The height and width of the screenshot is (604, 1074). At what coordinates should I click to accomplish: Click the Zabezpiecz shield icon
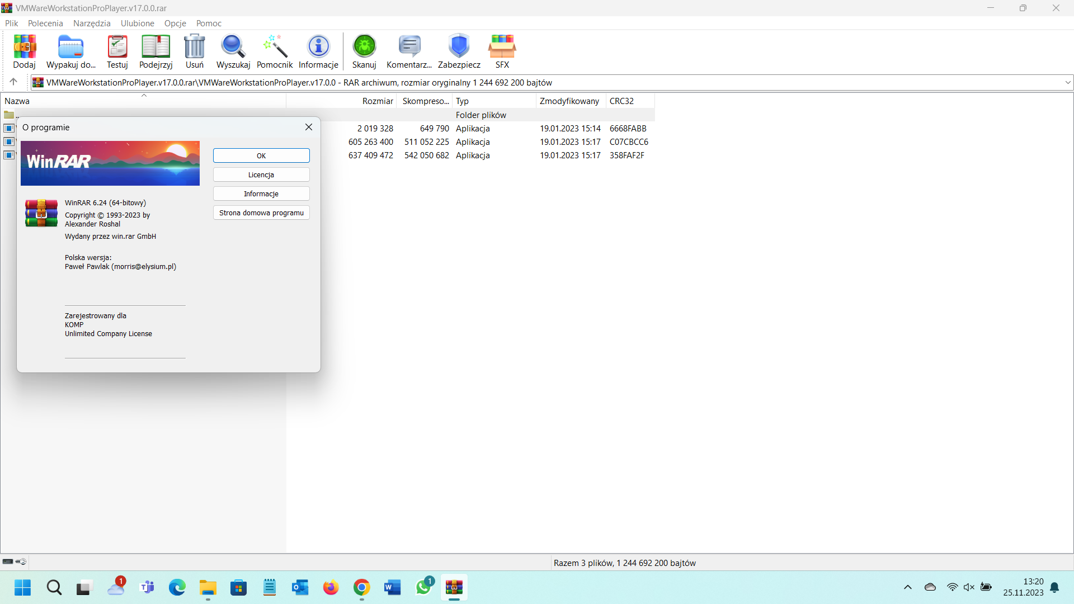point(459,51)
